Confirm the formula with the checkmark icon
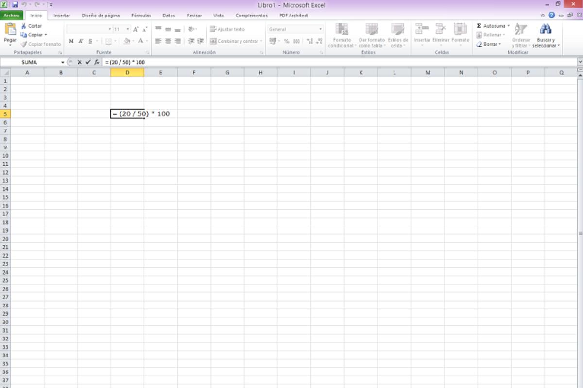This screenshot has width=583, height=388. coord(88,62)
